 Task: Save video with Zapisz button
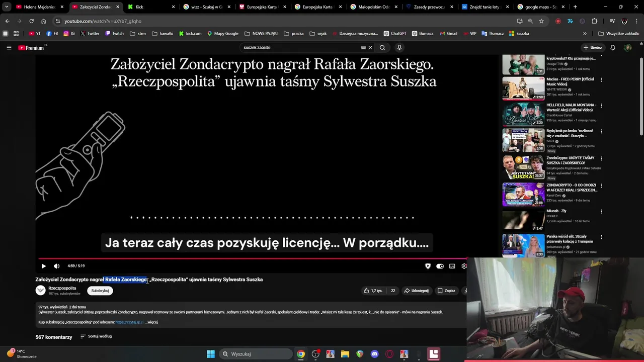tap(446, 291)
